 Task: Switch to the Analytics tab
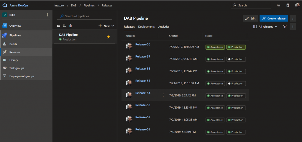click(164, 27)
